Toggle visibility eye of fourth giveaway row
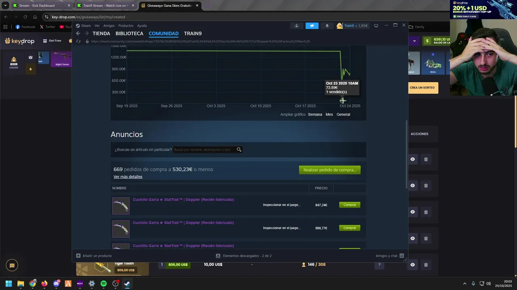Image resolution: width=517 pixels, height=290 pixels. tap(412, 238)
